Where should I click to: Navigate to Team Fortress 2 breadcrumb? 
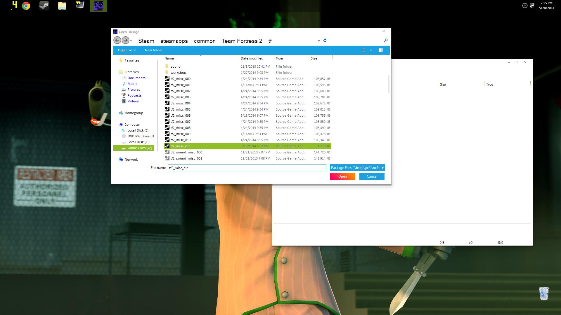click(x=242, y=41)
